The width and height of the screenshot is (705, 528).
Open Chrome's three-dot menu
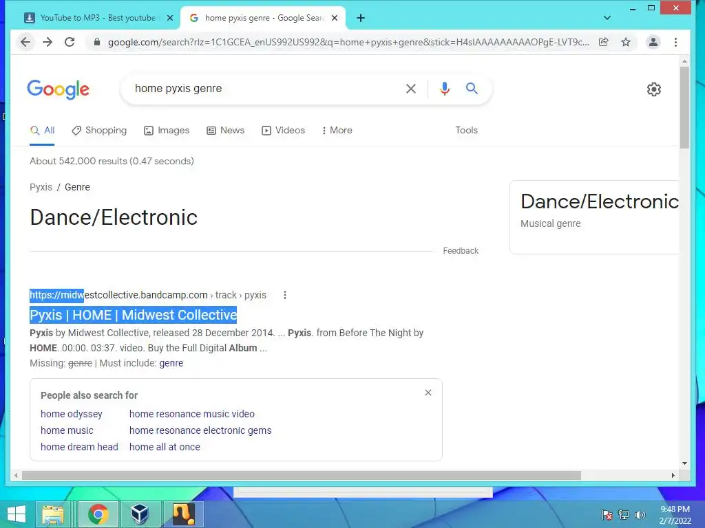click(675, 42)
